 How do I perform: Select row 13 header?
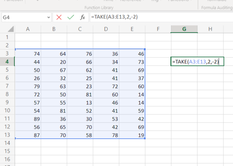[x=7, y=135]
